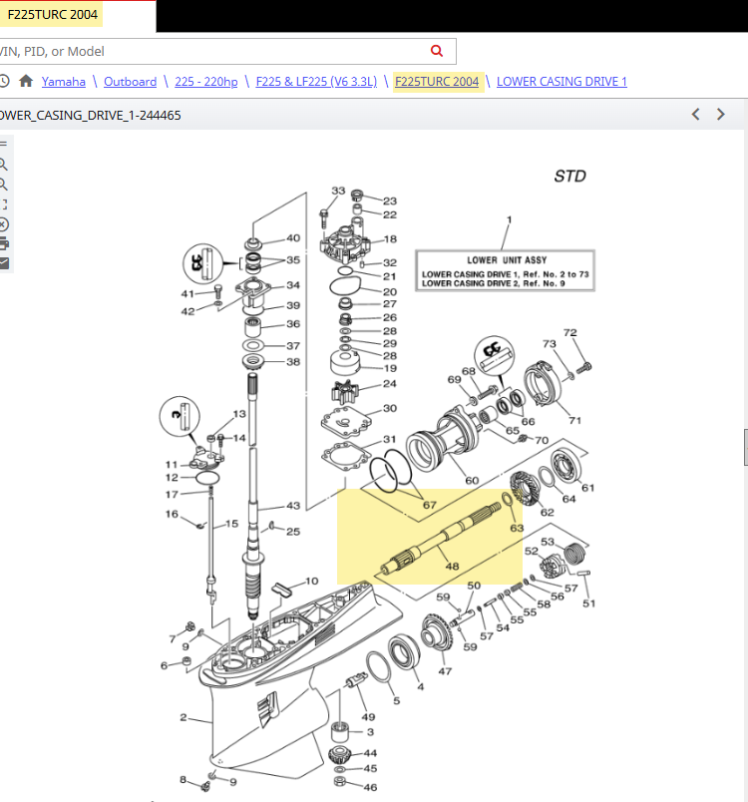Select part number 43 drive shaft label

click(293, 506)
